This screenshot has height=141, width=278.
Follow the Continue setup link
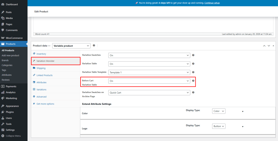pyautogui.click(x=212, y=3)
